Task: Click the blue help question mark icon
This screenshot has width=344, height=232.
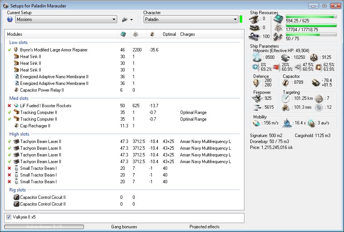Action: tap(10, 19)
